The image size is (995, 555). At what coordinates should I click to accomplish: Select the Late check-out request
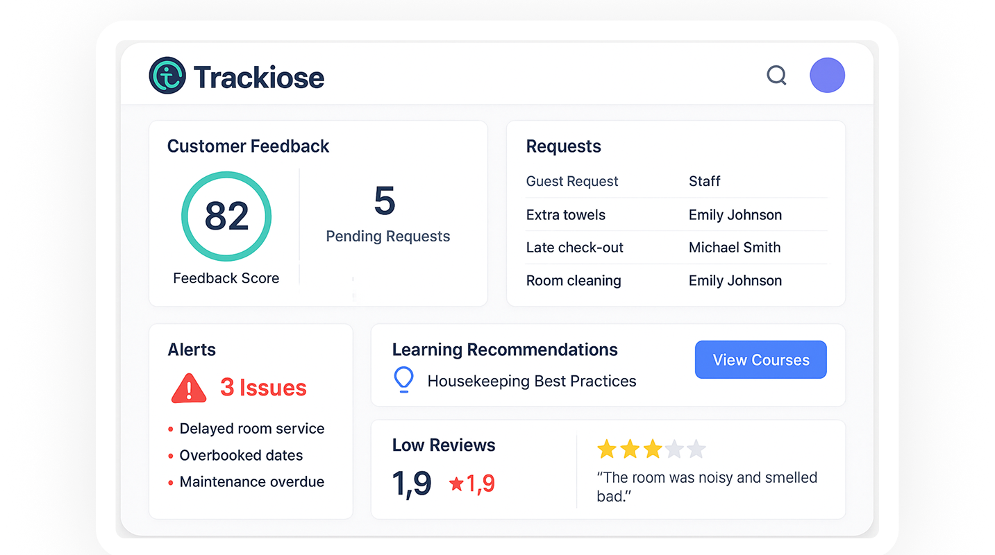(x=574, y=248)
